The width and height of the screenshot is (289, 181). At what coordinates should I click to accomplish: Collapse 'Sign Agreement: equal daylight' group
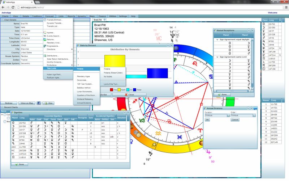pos(216,39)
